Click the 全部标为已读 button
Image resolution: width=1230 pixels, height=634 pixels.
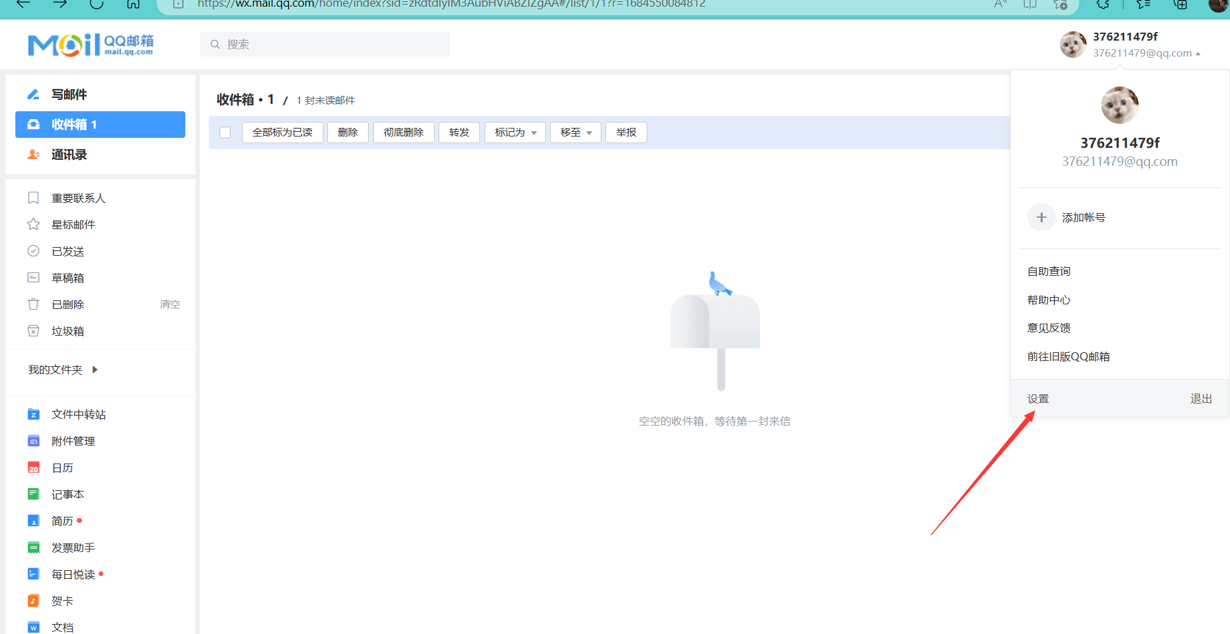click(x=283, y=133)
